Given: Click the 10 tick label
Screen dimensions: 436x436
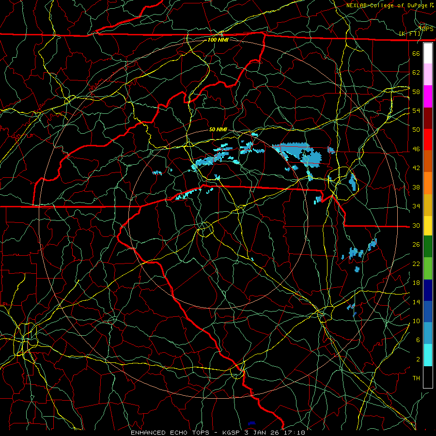Looking at the screenshot, I should pos(416,321).
